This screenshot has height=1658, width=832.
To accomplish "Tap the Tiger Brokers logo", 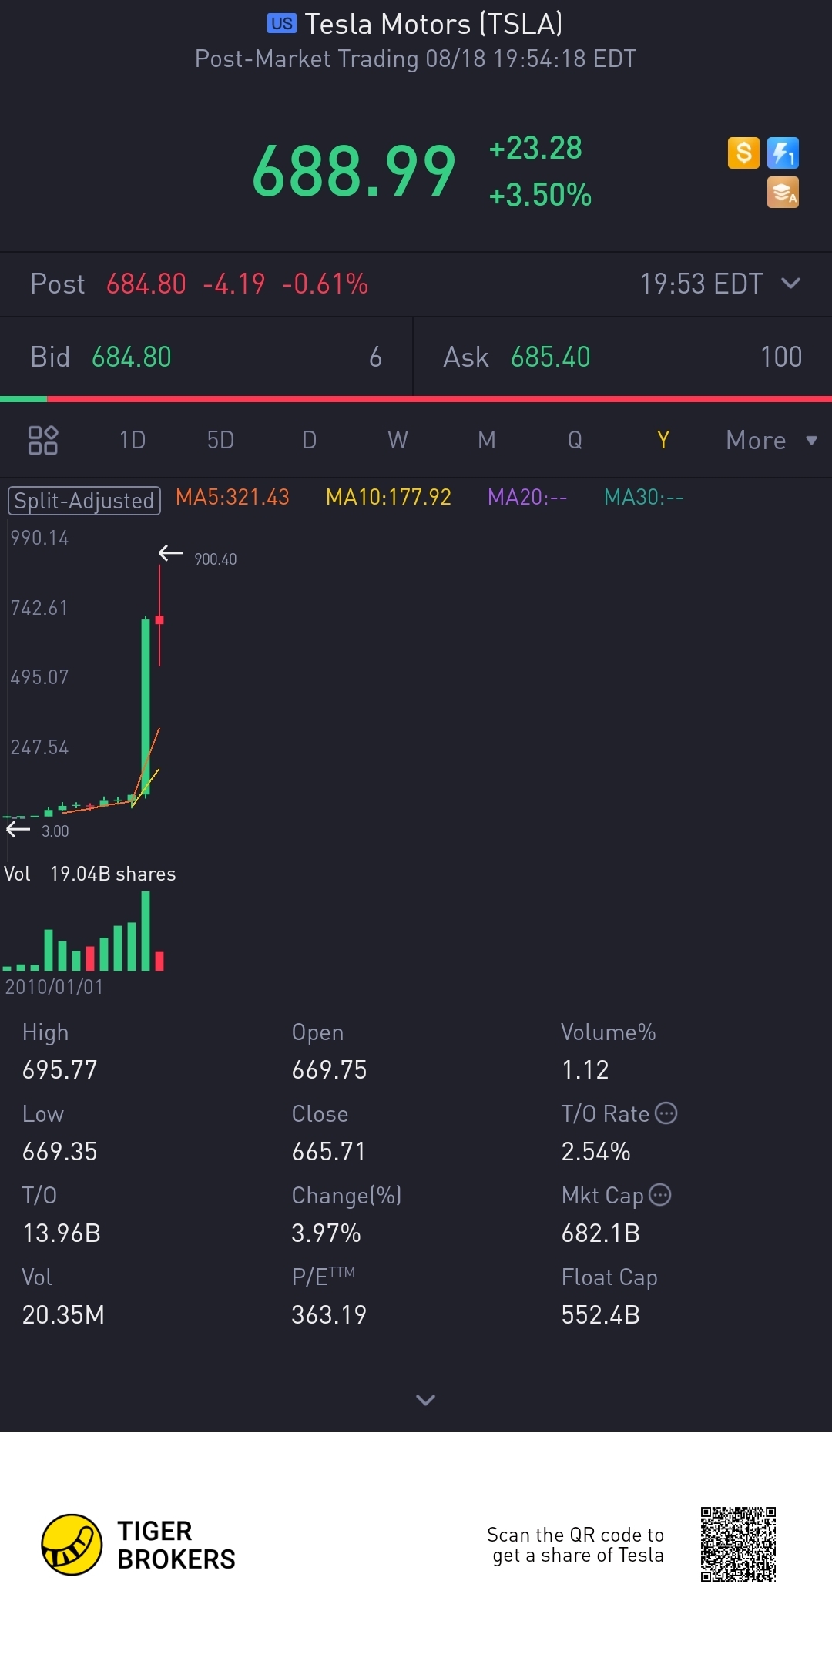I will click(x=139, y=1545).
